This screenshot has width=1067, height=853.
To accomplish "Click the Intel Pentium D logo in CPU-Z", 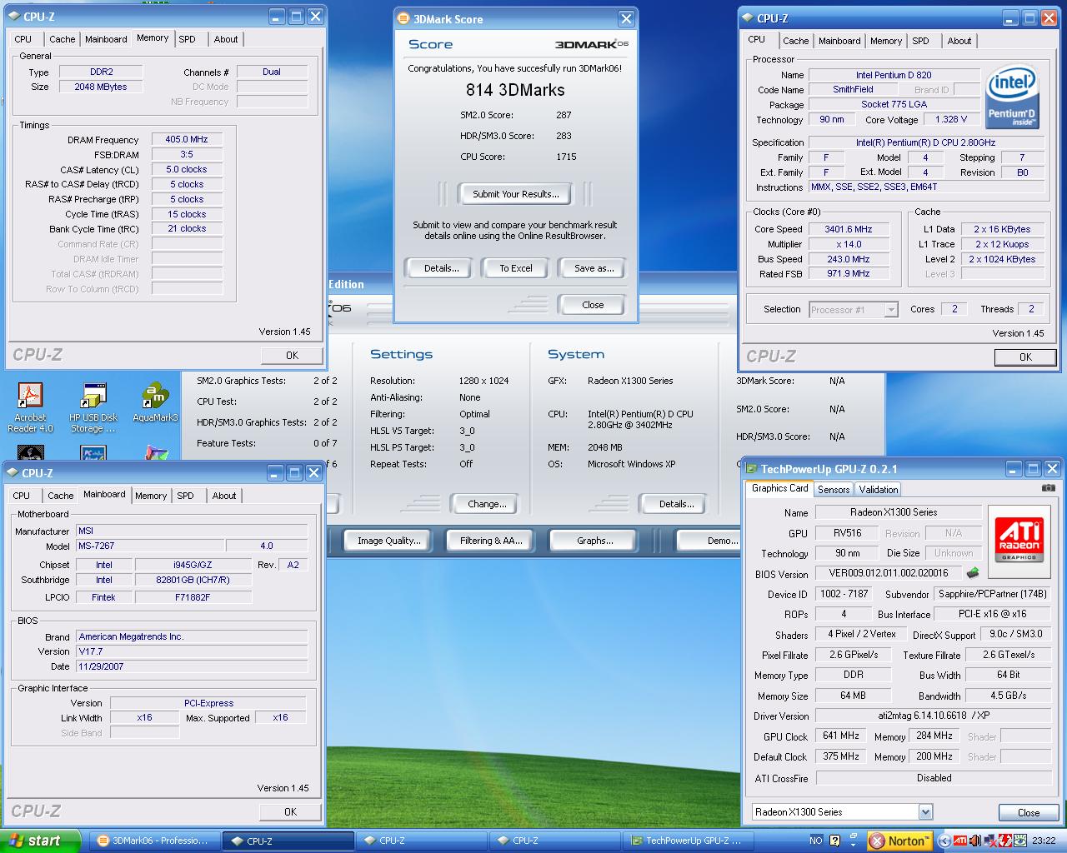I will 1012,97.
